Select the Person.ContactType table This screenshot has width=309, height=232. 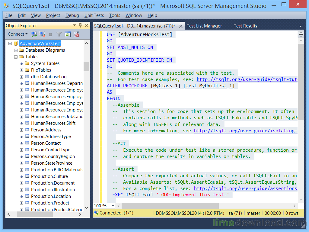(51, 150)
